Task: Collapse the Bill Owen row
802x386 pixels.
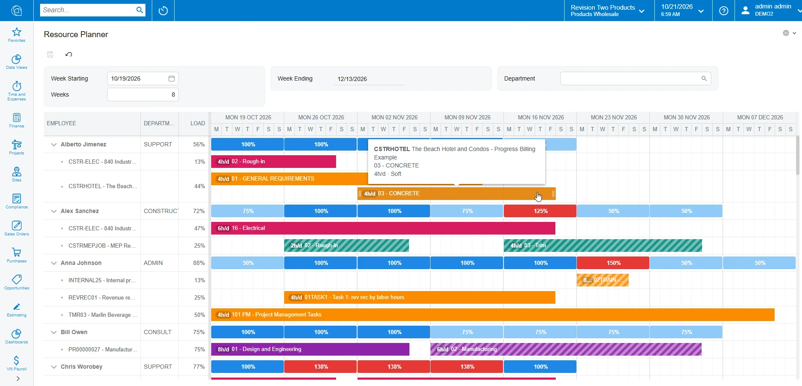Action: pos(54,332)
